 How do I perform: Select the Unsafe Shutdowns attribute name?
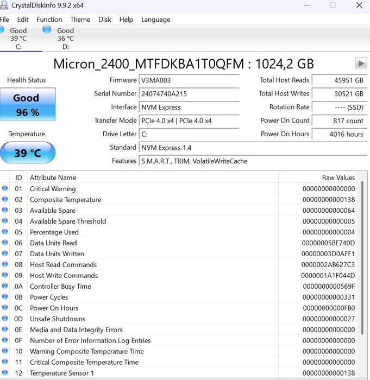click(x=58, y=319)
